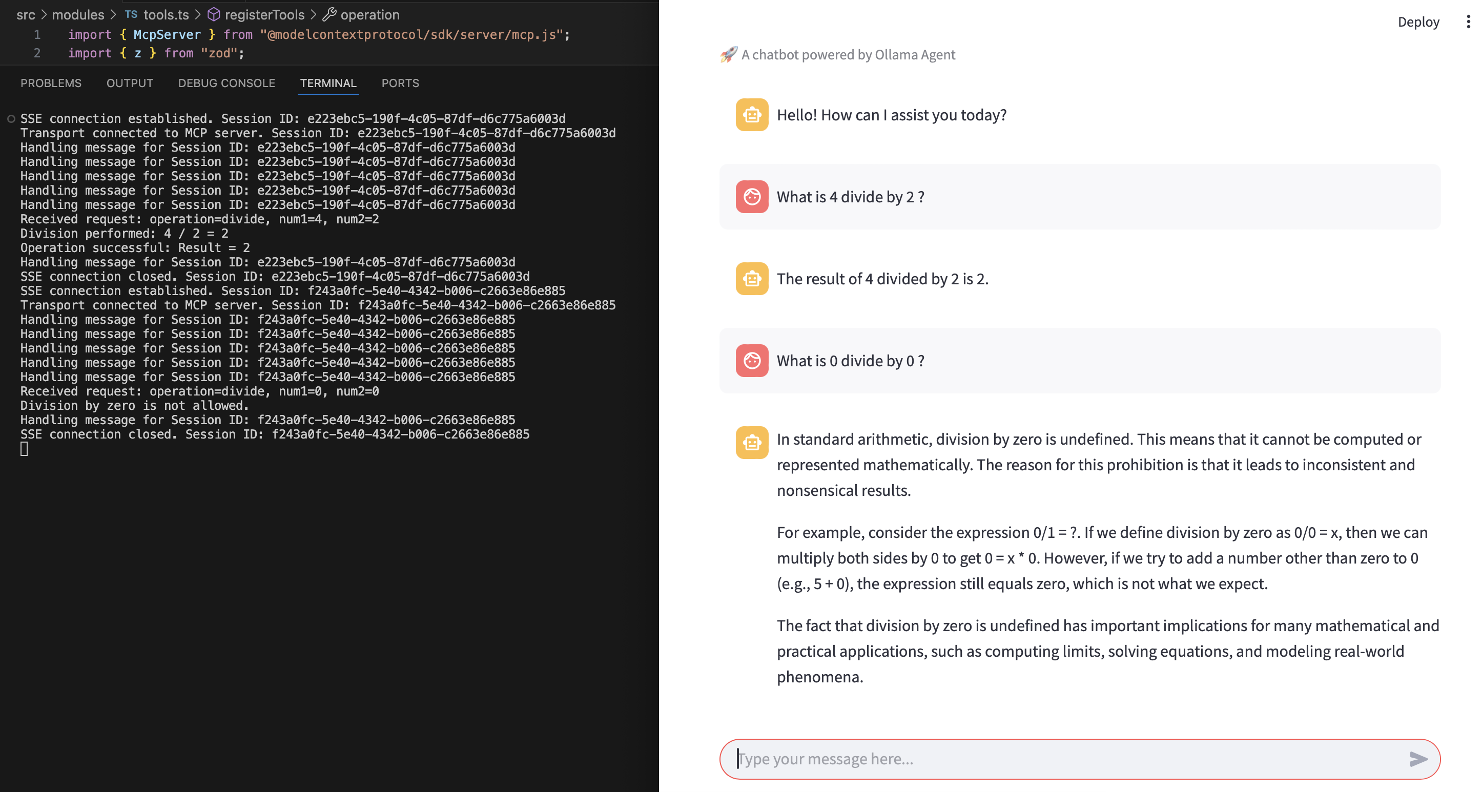Click "Received request: operation=divide, num1=4, num2=2" line
Image resolution: width=1482 pixels, height=792 pixels.
(x=200, y=219)
